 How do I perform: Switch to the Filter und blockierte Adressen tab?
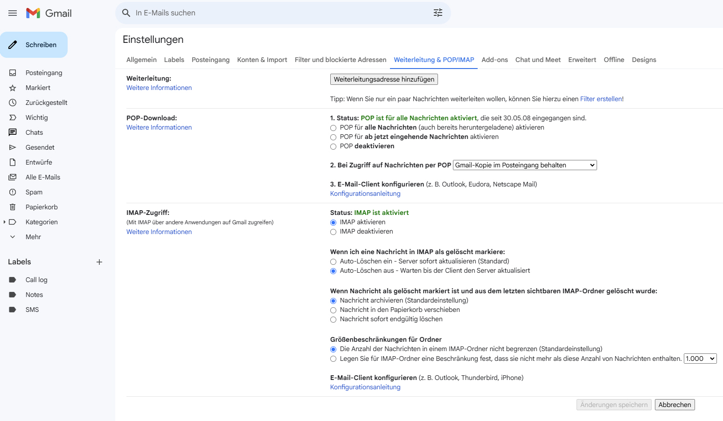coord(341,60)
